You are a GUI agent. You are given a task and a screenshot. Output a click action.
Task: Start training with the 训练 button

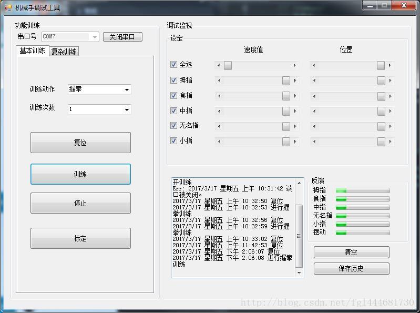80,174
